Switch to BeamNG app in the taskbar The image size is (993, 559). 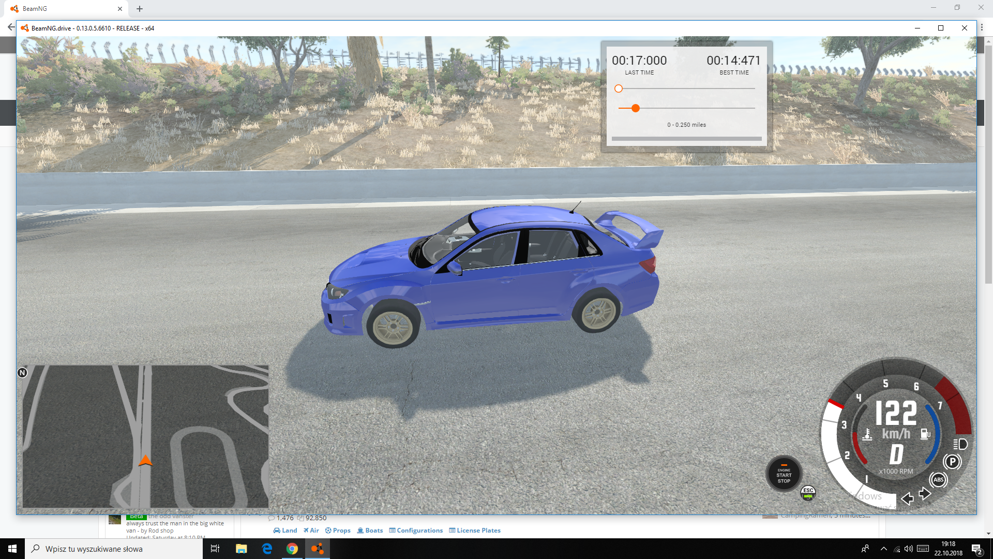click(x=318, y=549)
